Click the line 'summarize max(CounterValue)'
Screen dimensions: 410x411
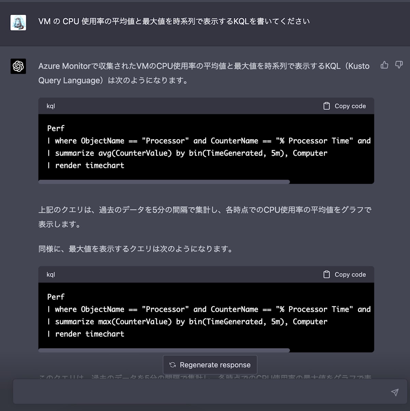coord(187,322)
